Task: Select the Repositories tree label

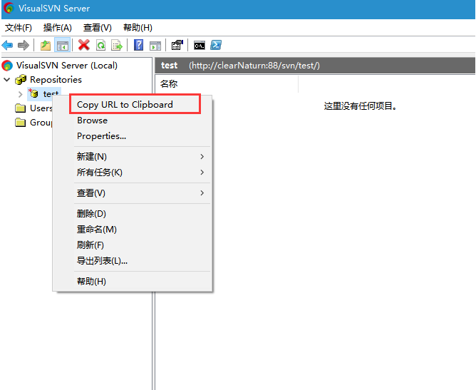Action: click(x=56, y=80)
